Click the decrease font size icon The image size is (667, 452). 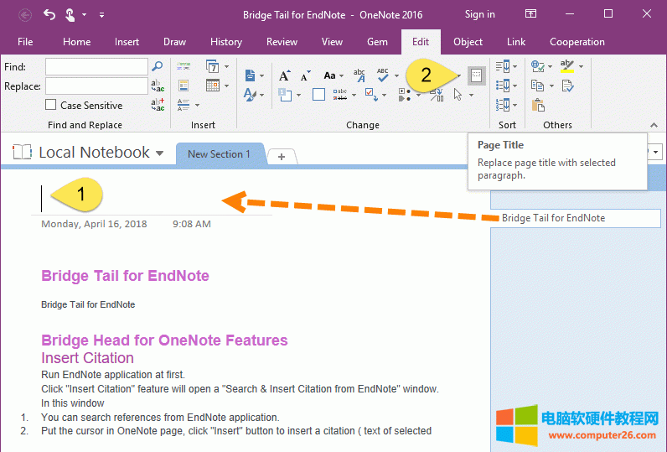305,75
